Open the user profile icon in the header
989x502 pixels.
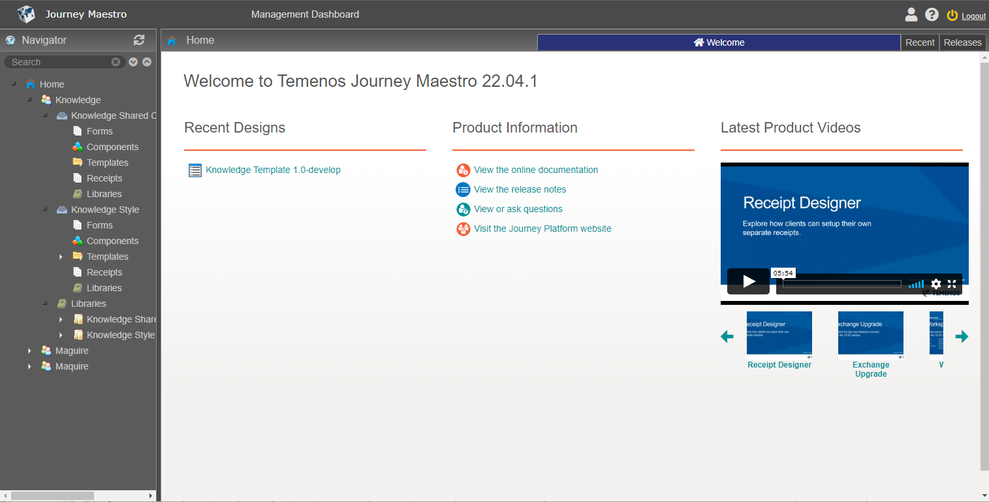(x=911, y=14)
